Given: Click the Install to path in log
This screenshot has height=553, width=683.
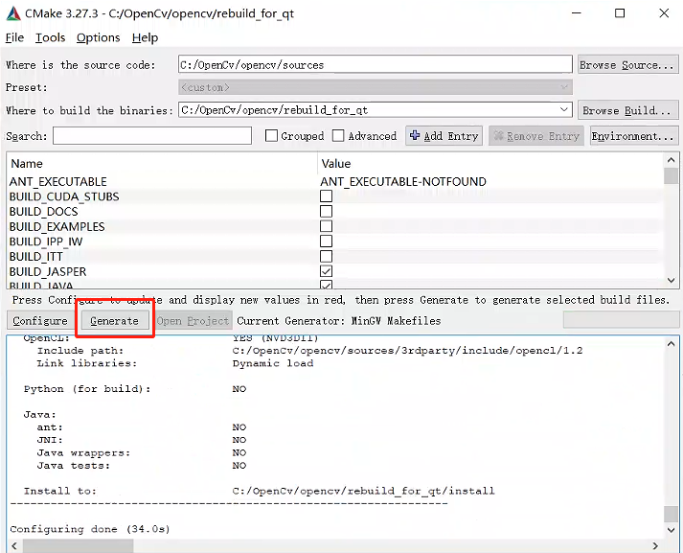Looking at the screenshot, I should tap(363, 491).
